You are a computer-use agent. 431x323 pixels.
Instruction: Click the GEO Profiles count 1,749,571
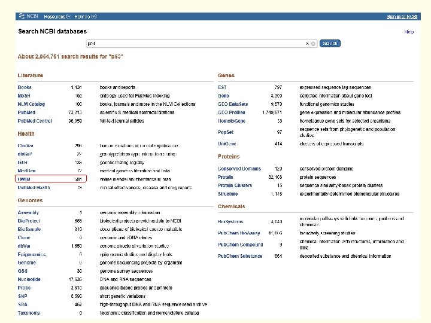[272, 112]
